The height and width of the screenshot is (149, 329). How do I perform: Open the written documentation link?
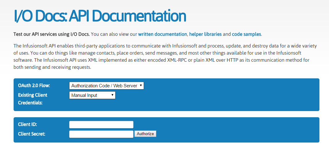point(162,34)
